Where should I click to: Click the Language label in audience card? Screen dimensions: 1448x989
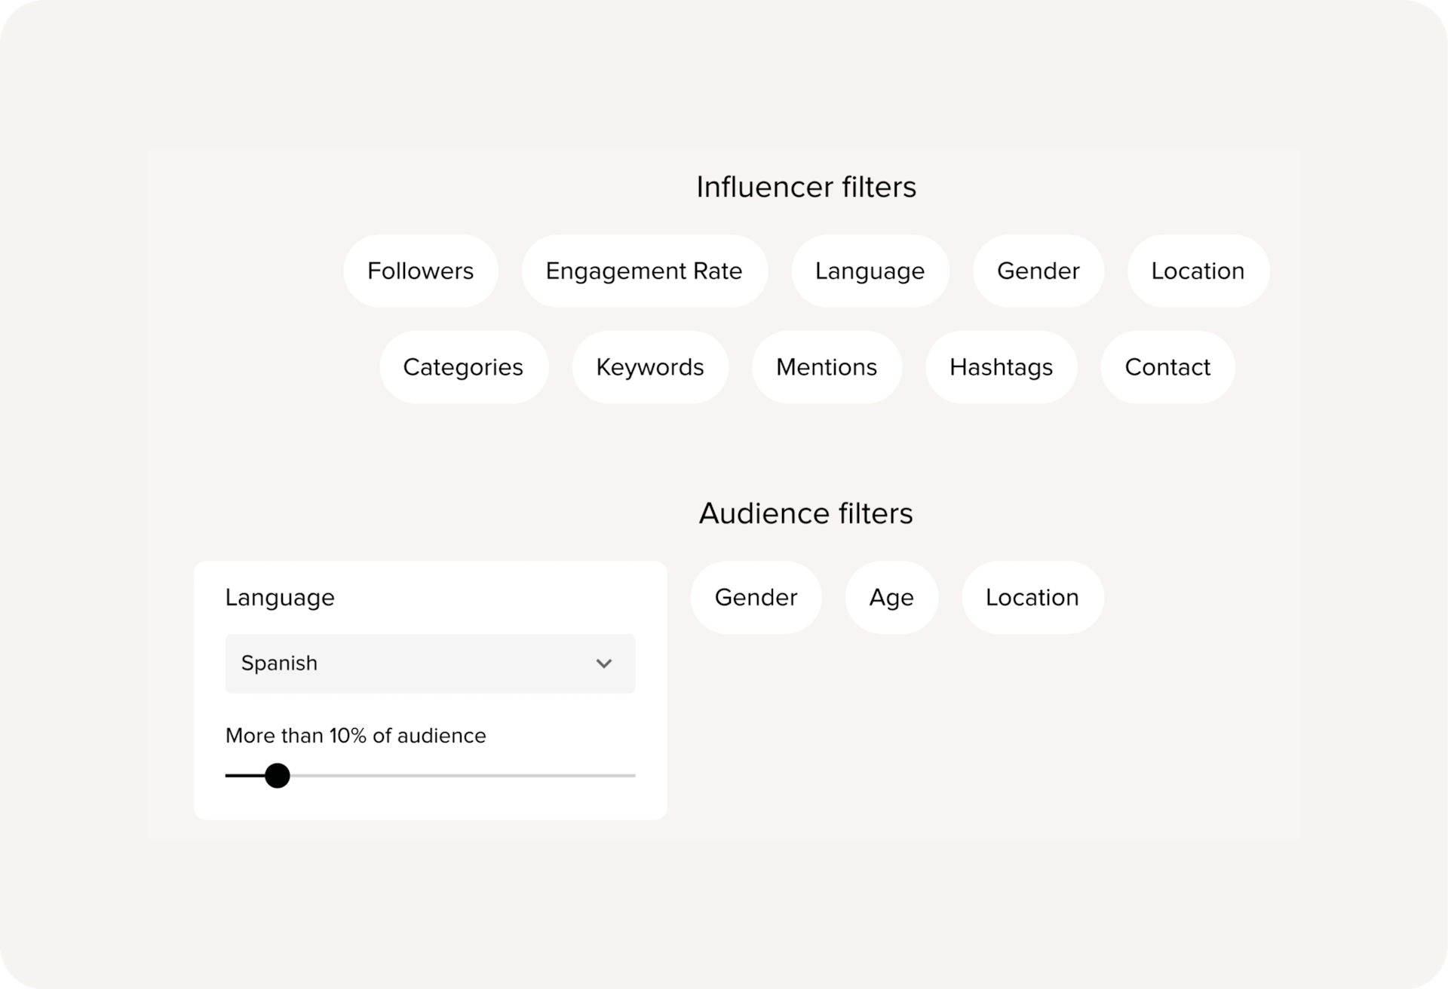(280, 597)
